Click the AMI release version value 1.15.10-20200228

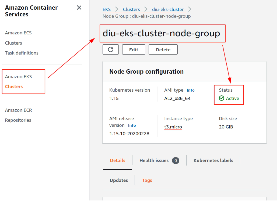pos(129,134)
